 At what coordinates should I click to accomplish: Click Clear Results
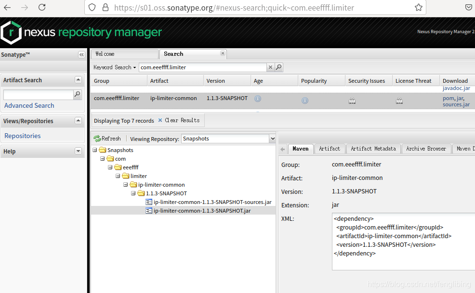coord(179,120)
